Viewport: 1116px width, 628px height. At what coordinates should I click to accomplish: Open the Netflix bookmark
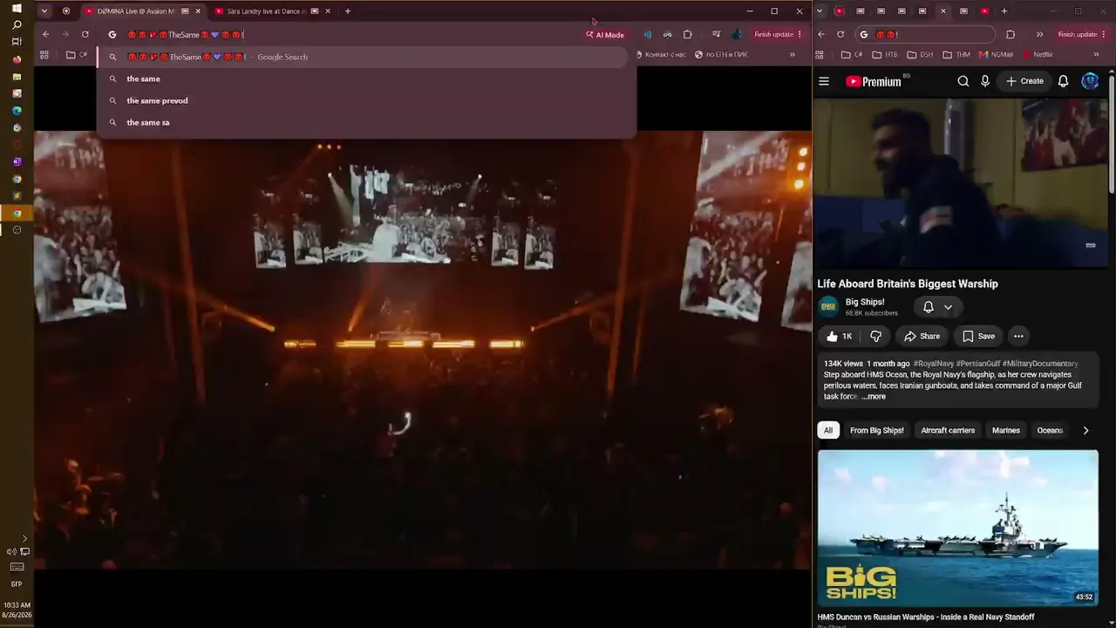1038,55
